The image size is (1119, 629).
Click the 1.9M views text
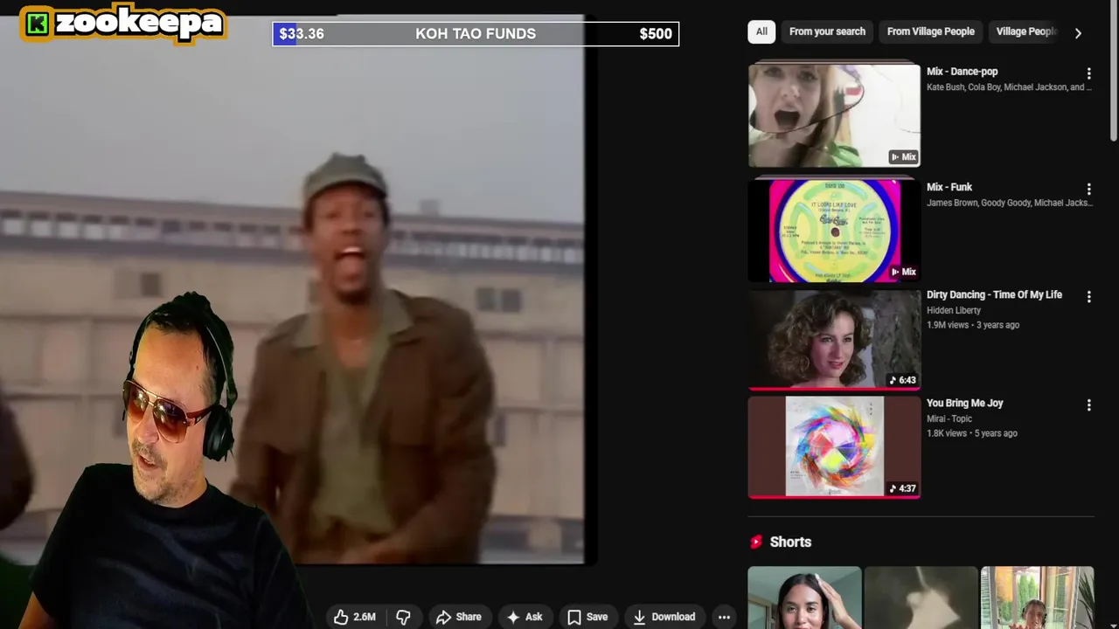[x=948, y=325]
